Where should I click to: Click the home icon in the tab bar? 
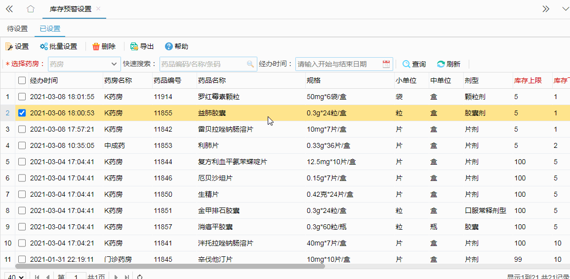(x=31, y=9)
